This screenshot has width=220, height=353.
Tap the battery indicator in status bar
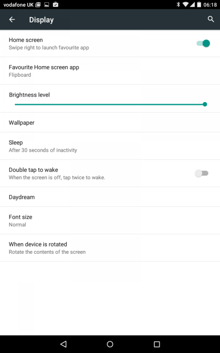(x=199, y=5)
